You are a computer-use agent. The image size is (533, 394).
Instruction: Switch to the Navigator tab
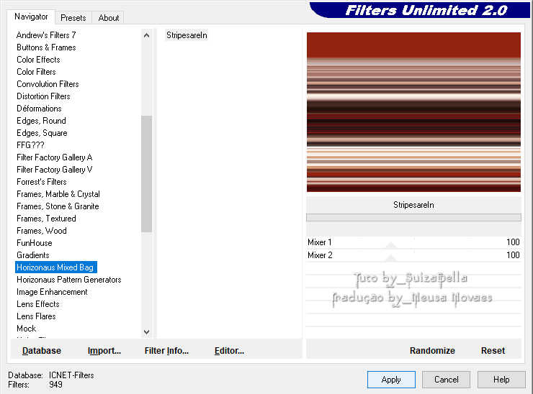[x=31, y=17]
